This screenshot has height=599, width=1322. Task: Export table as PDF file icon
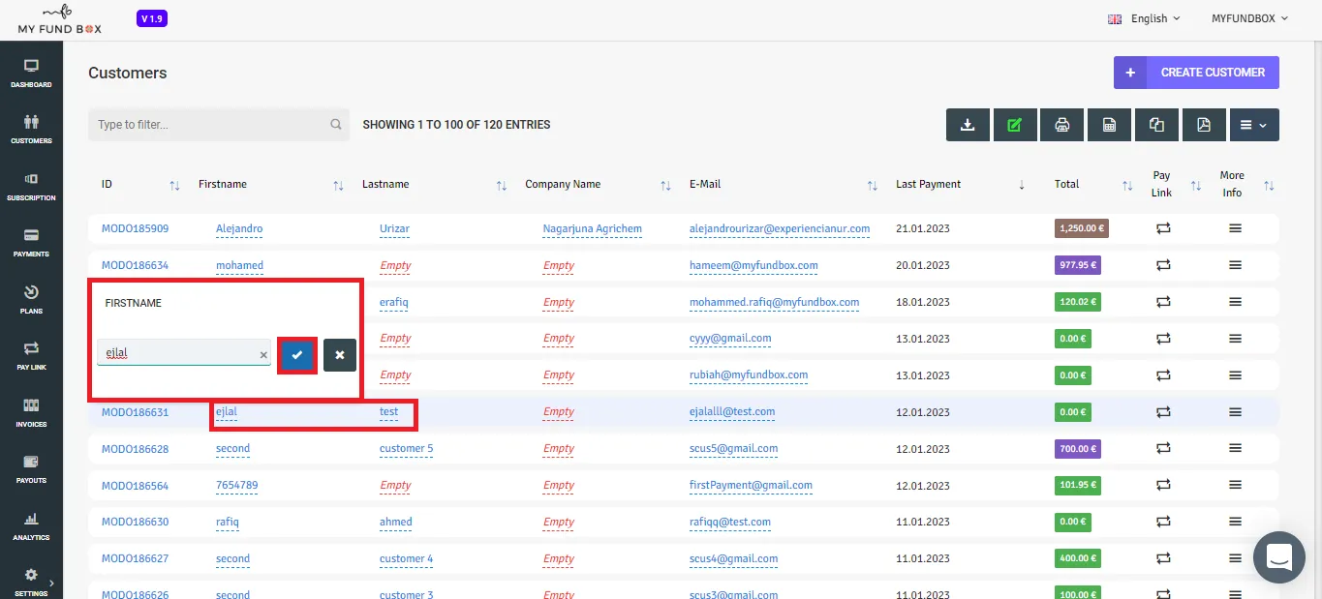pyautogui.click(x=1204, y=125)
